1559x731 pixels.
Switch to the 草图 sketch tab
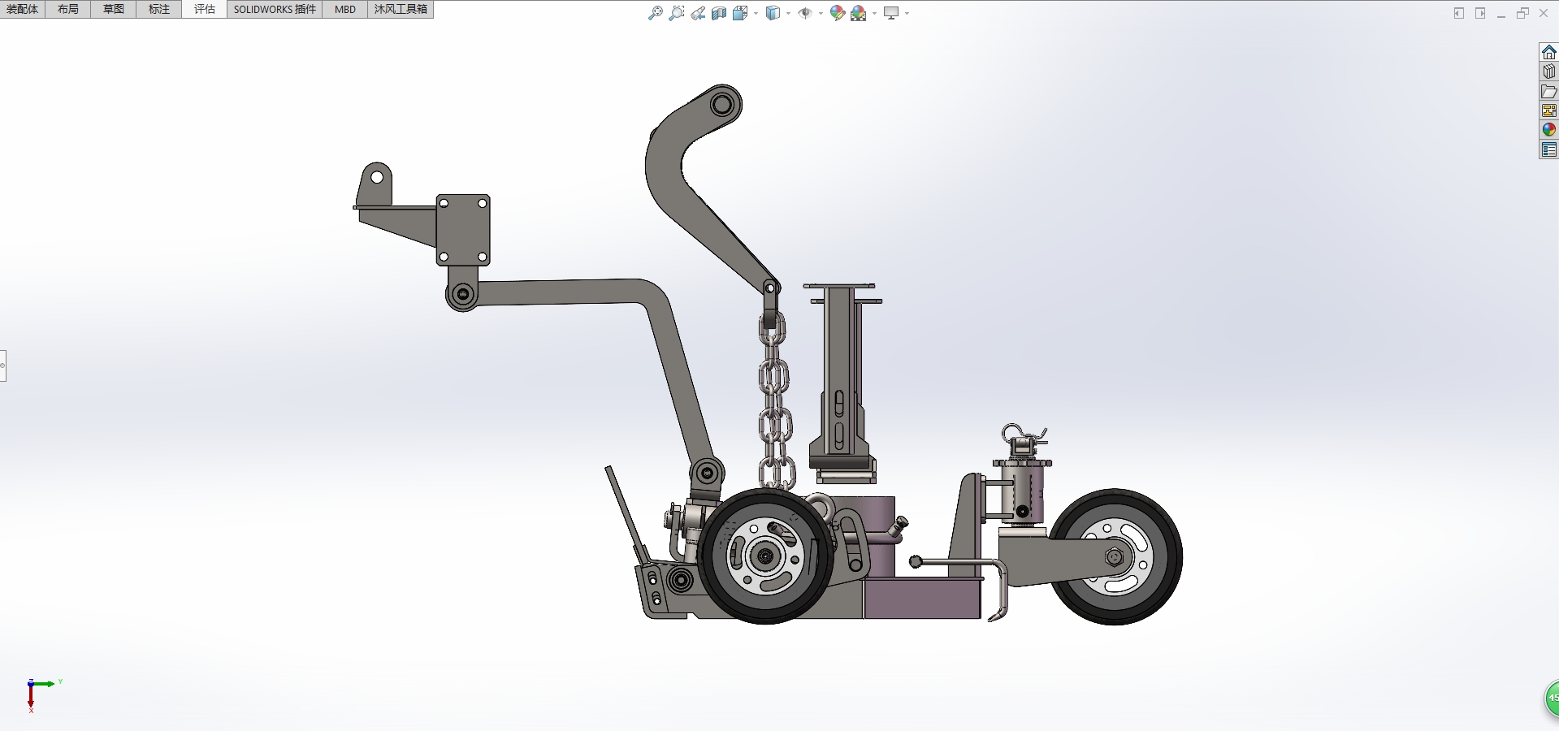[x=114, y=9]
